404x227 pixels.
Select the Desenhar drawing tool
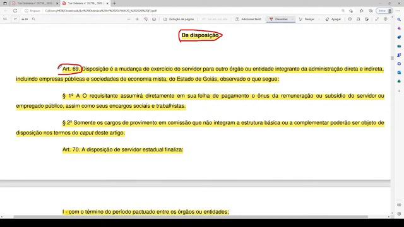pos(278,19)
